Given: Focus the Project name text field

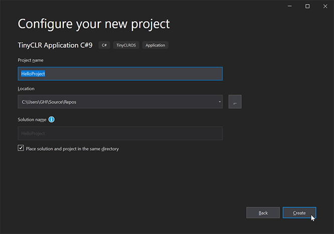Looking at the screenshot, I should click(120, 74).
